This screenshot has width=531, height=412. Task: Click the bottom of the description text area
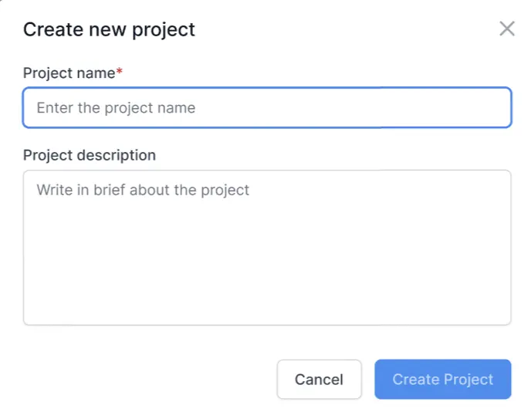click(267, 312)
